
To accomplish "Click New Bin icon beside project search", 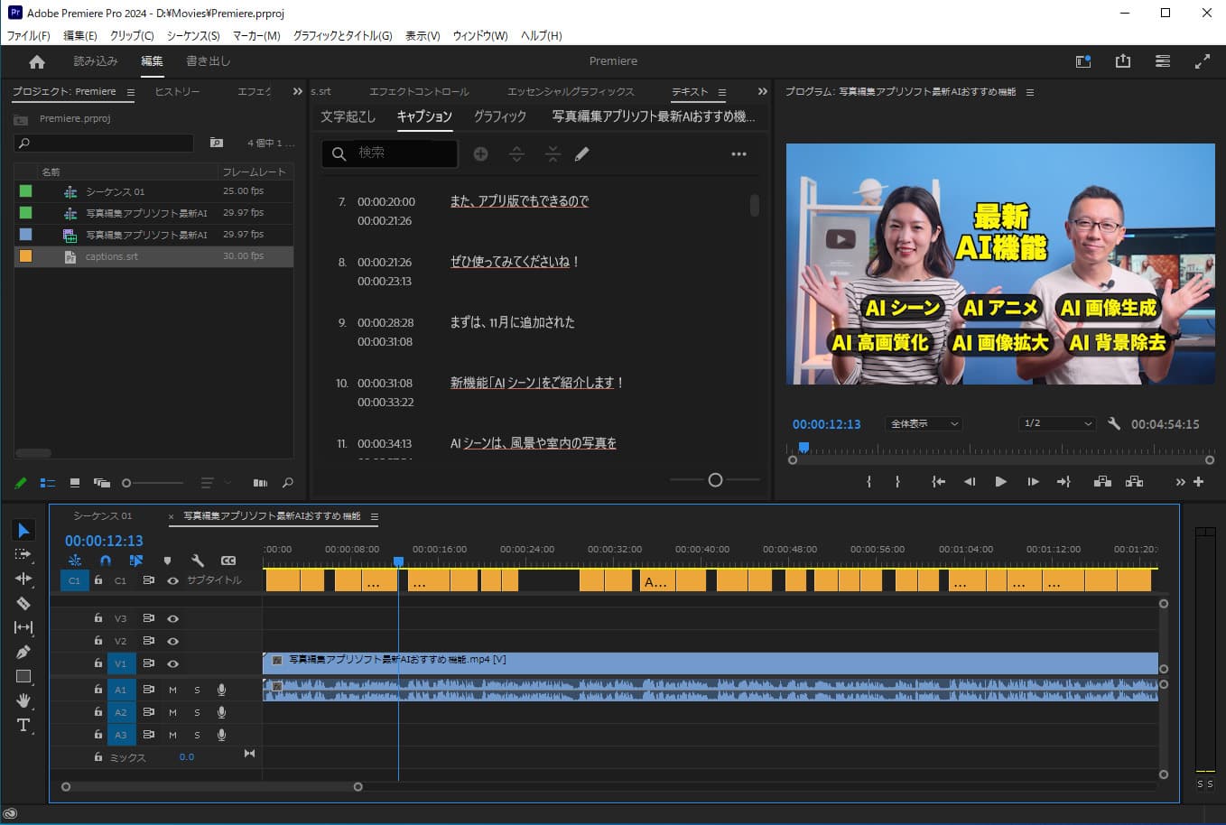I will point(217,143).
